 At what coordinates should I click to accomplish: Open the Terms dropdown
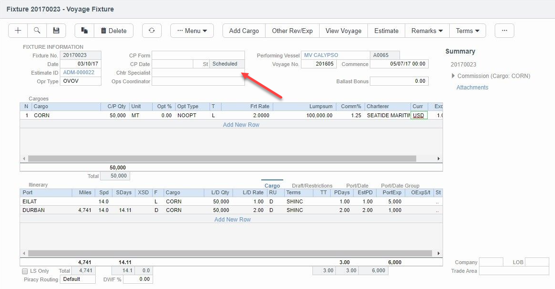[467, 31]
